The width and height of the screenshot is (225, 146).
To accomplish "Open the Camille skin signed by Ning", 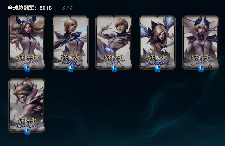I will point(114,42).
